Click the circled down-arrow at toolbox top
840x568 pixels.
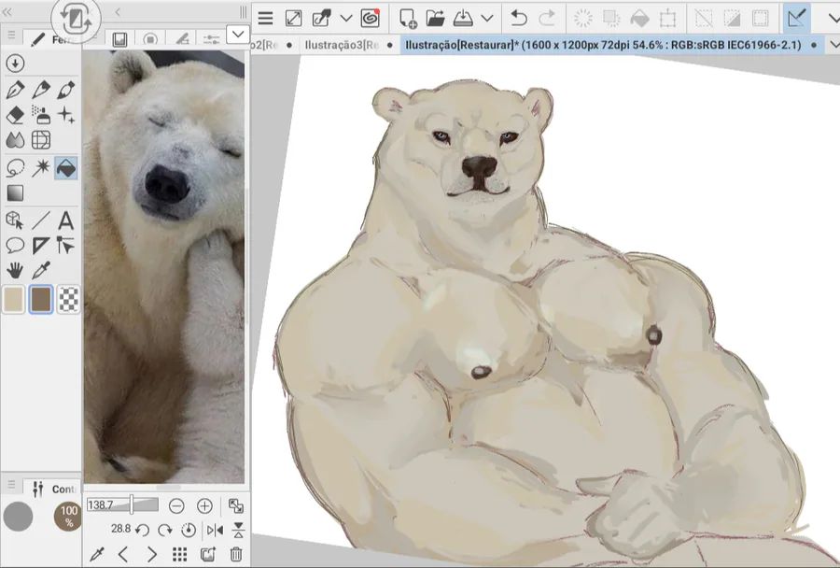(x=15, y=64)
